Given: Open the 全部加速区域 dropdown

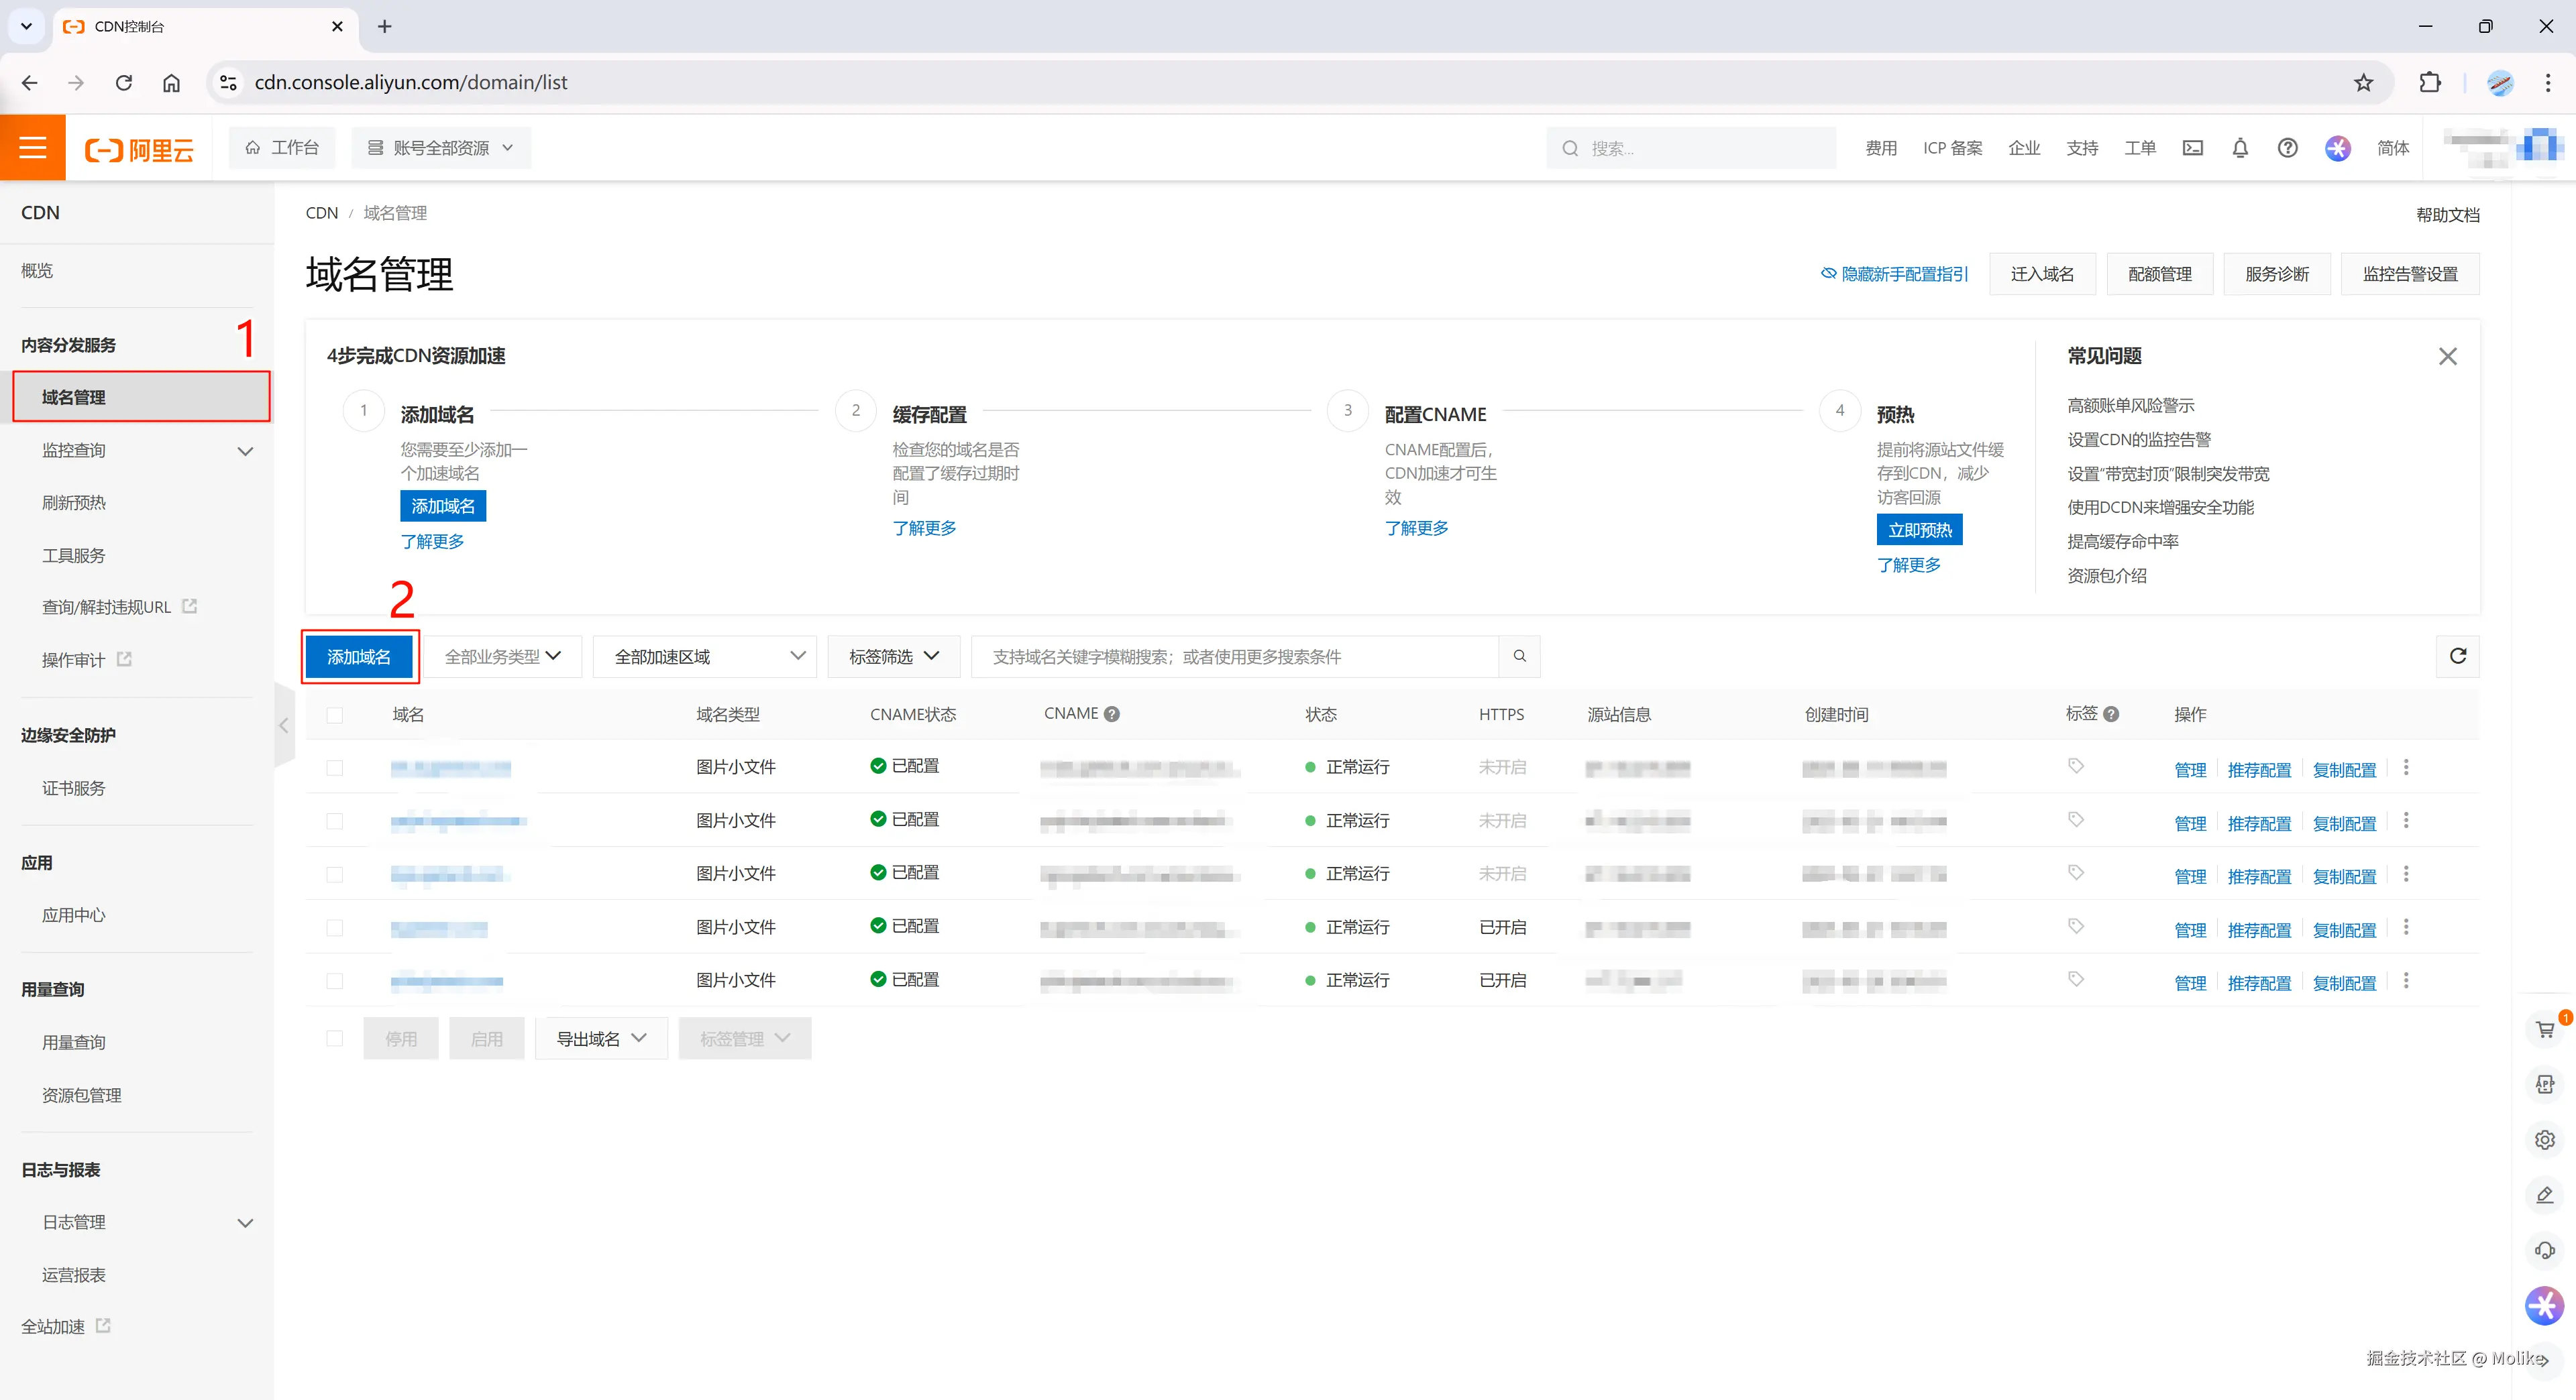Looking at the screenshot, I should [x=705, y=656].
